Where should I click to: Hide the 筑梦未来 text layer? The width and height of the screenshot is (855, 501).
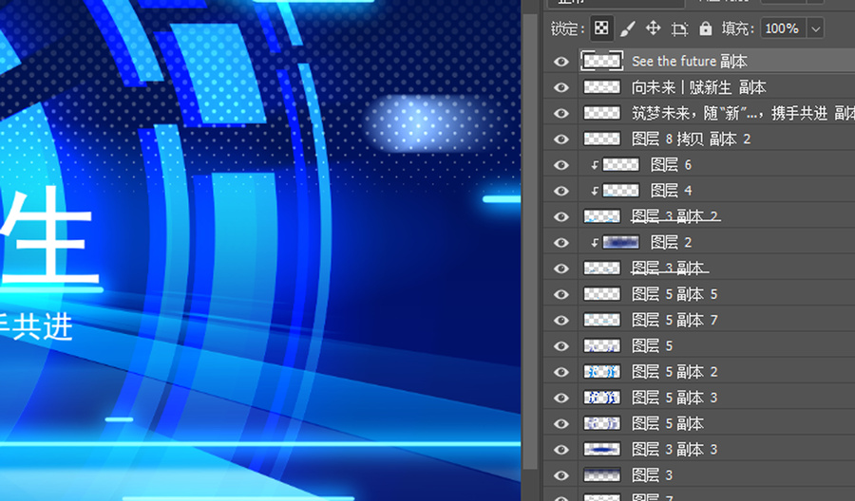tap(561, 113)
